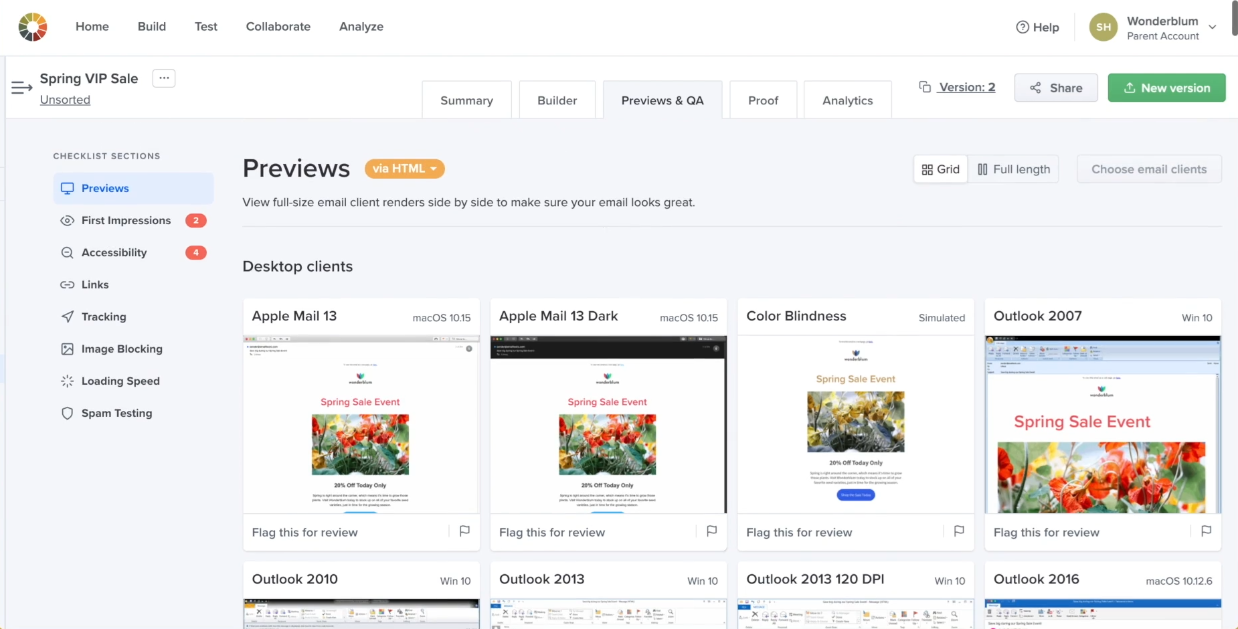Open the sidebar hamburger menu icon
Image resolution: width=1238 pixels, height=629 pixels.
[x=21, y=88]
